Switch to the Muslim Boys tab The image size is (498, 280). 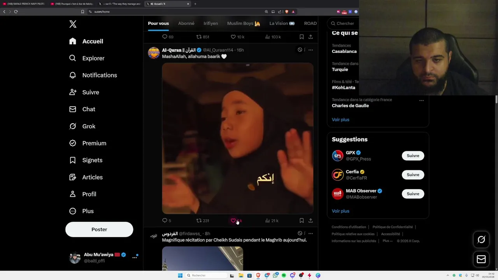(x=244, y=23)
